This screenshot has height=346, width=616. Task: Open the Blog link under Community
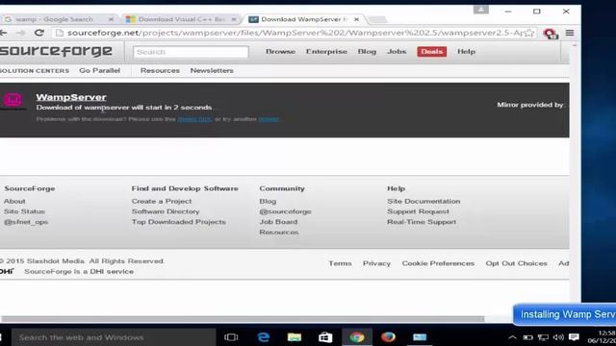click(268, 201)
